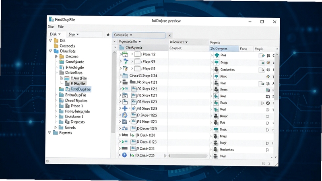322x181 pixels.
Task: Click the clock icon in the Fsats row
Action: pos(268,103)
